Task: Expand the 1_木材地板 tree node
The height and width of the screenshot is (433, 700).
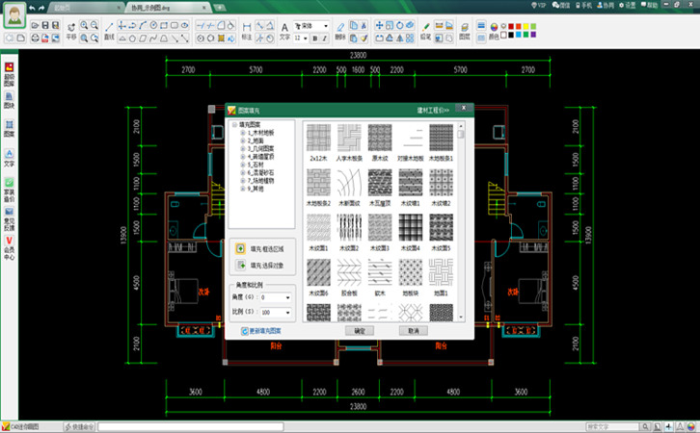Action: click(x=243, y=131)
